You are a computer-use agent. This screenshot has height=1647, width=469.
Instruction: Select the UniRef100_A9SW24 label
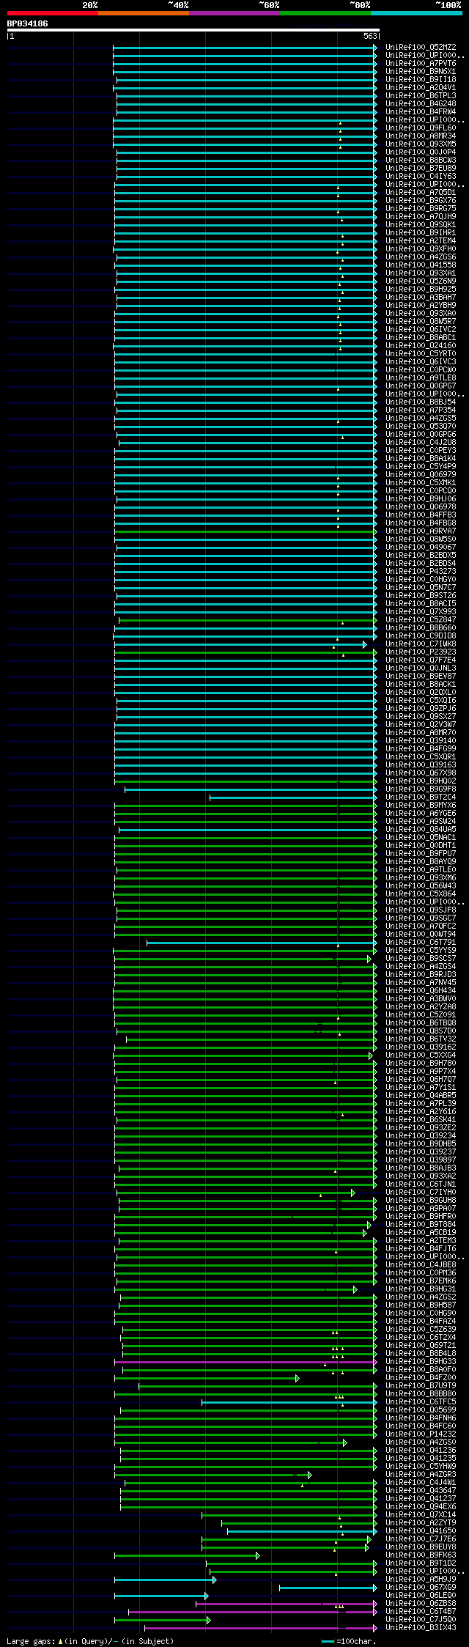pos(421,821)
